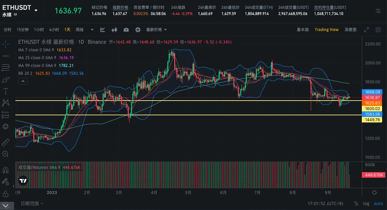Select the brush drawing tool
The height and width of the screenshot is (210, 387).
[x=6, y=79]
